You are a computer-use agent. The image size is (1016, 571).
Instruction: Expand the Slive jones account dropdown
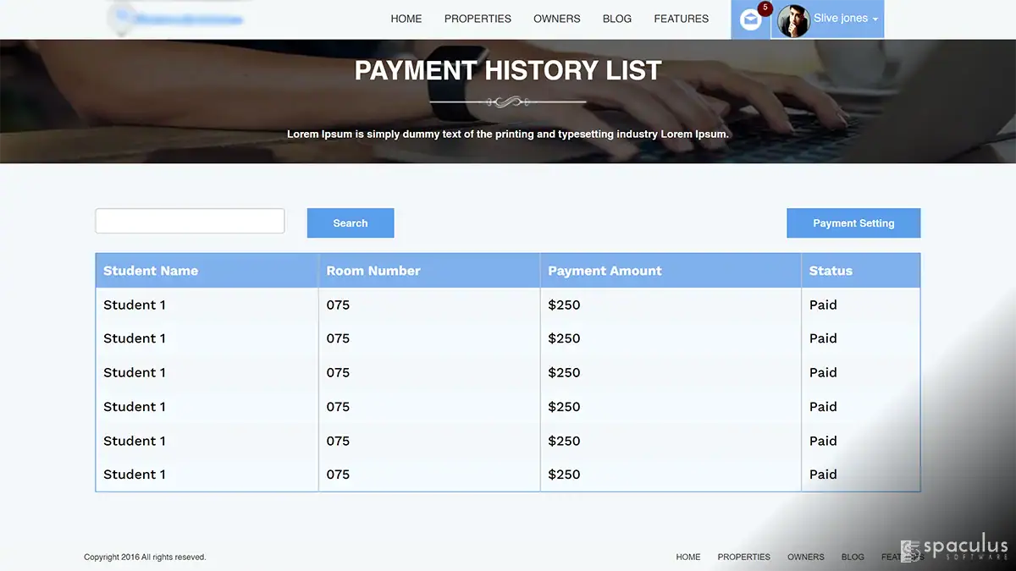click(x=845, y=19)
